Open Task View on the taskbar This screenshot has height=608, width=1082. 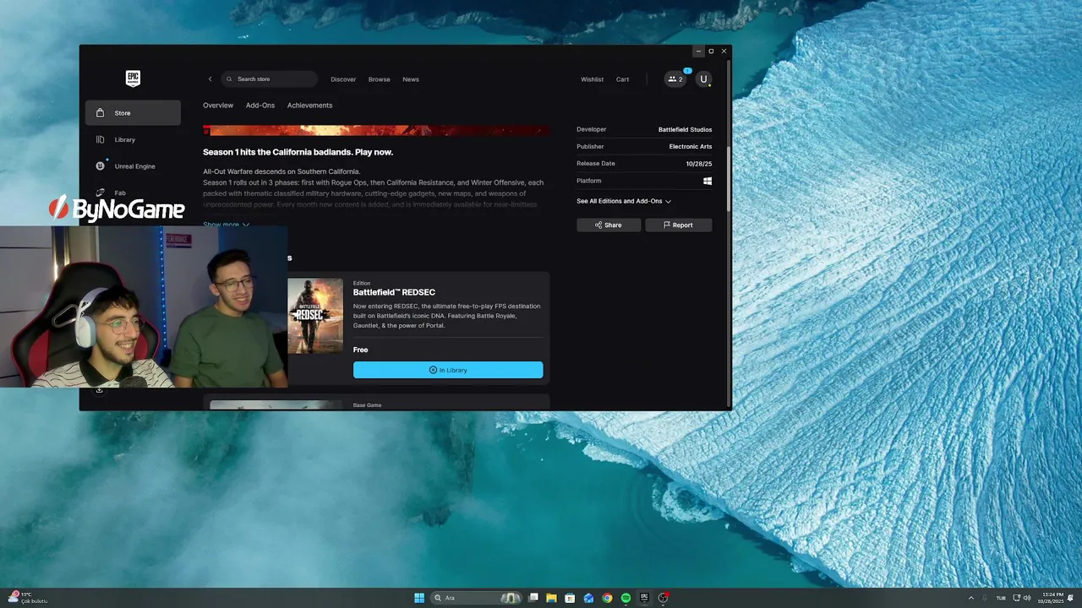(x=533, y=598)
